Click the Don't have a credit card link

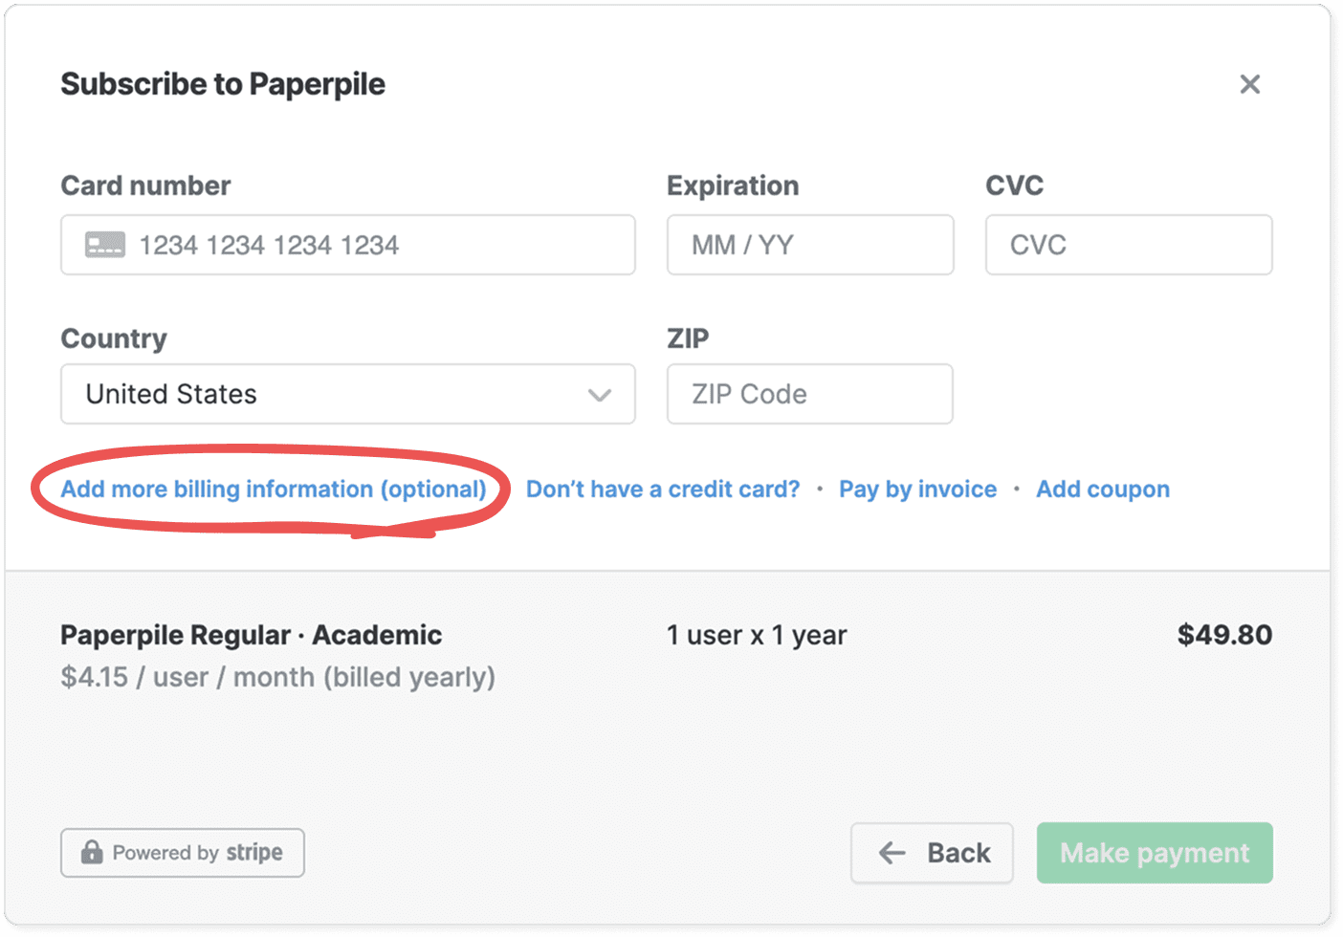pyautogui.click(x=663, y=490)
